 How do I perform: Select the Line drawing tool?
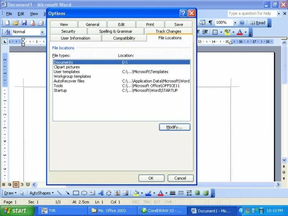[x=59, y=193]
